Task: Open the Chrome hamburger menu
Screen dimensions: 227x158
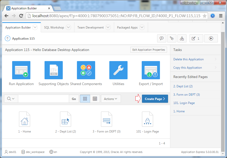Action: (221, 16)
